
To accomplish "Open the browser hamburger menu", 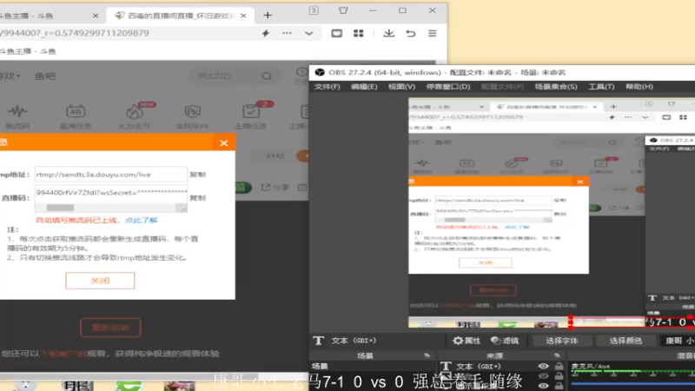I will point(432,33).
